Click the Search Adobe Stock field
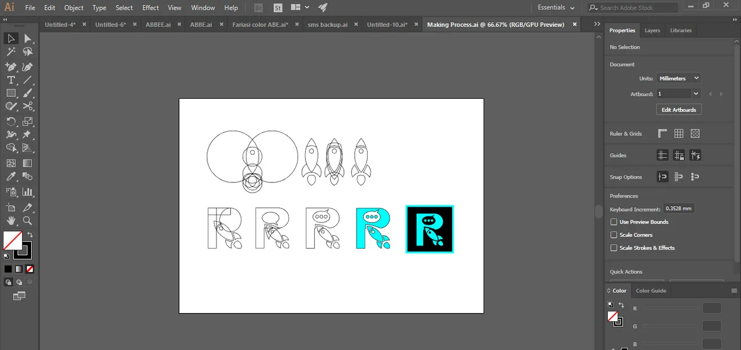Viewport: 741px width, 350px height. click(633, 8)
